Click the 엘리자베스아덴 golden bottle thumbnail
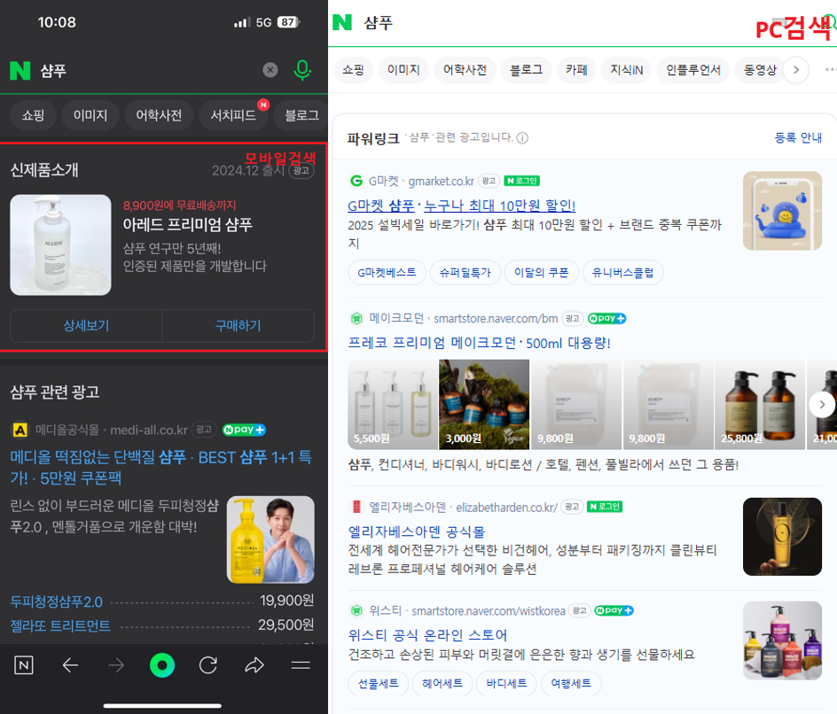The width and height of the screenshot is (837, 714). tap(782, 537)
